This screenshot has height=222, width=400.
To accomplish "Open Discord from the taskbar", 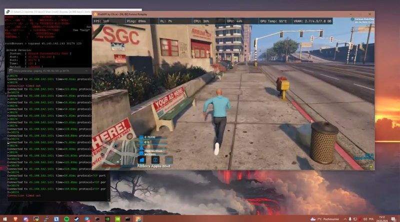I will (26, 219).
